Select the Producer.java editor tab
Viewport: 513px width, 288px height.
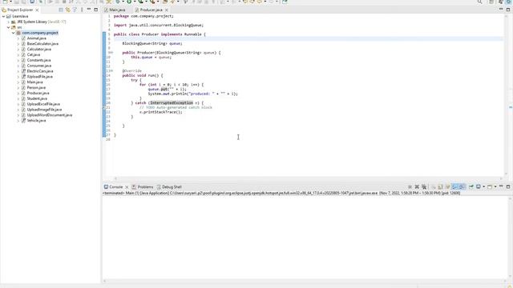pyautogui.click(x=148, y=10)
